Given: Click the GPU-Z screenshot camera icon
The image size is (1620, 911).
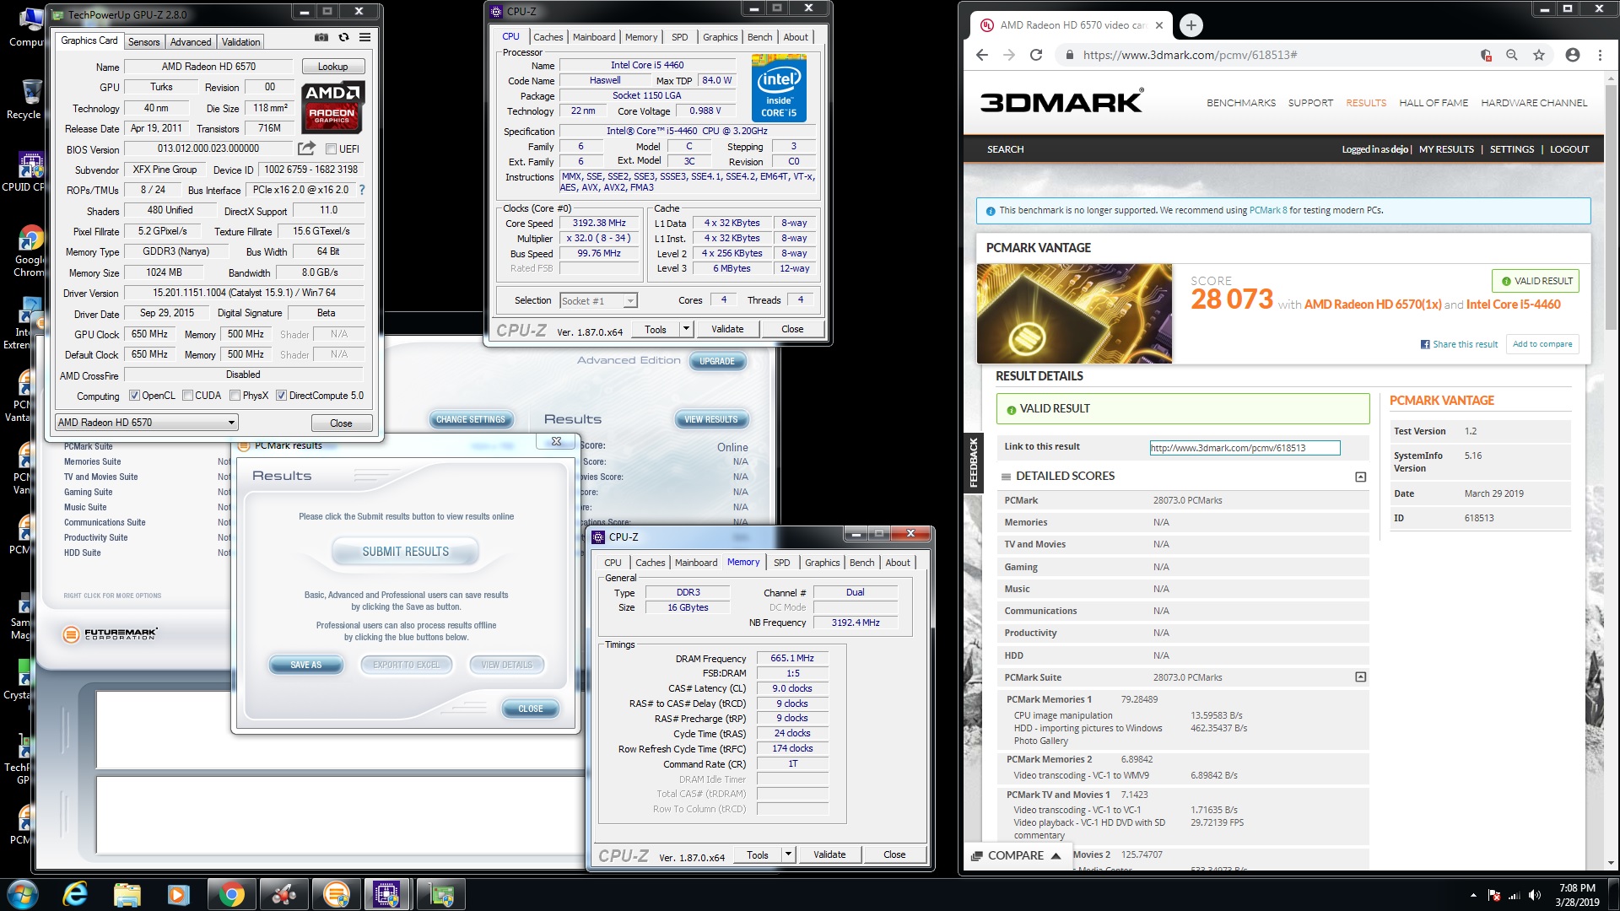Looking at the screenshot, I should (x=321, y=37).
